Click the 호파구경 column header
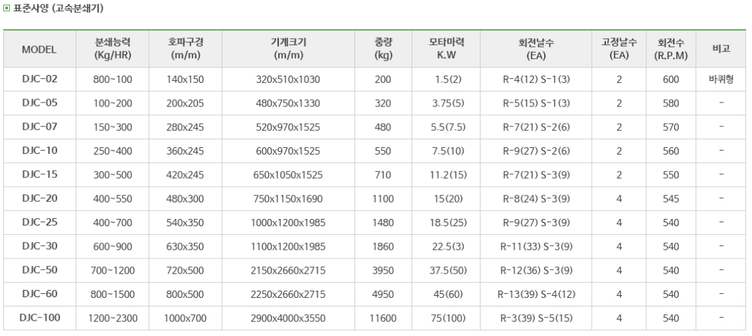The height and width of the screenshot is (336, 752). coord(185,49)
